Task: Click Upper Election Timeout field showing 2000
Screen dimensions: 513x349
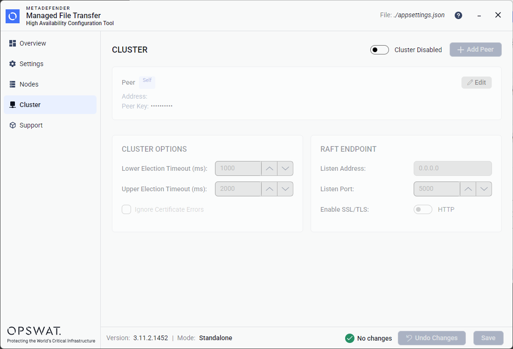Action: click(238, 189)
